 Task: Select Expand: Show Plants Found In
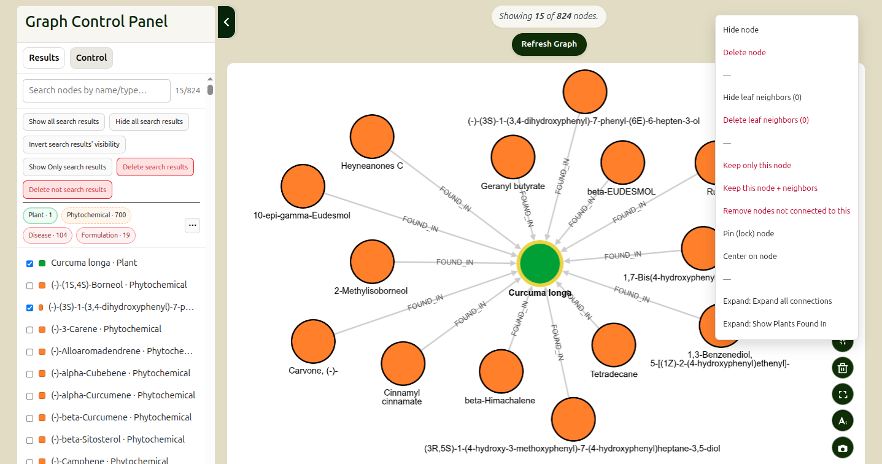(775, 324)
